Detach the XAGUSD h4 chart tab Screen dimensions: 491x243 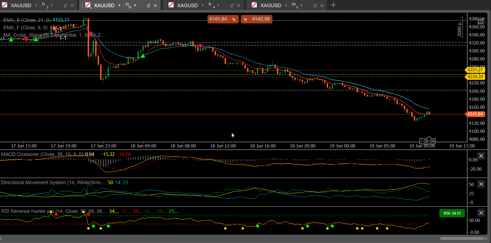click(x=232, y=6)
